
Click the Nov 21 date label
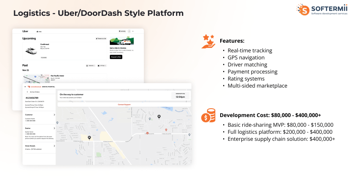pyautogui.click(x=26, y=70)
